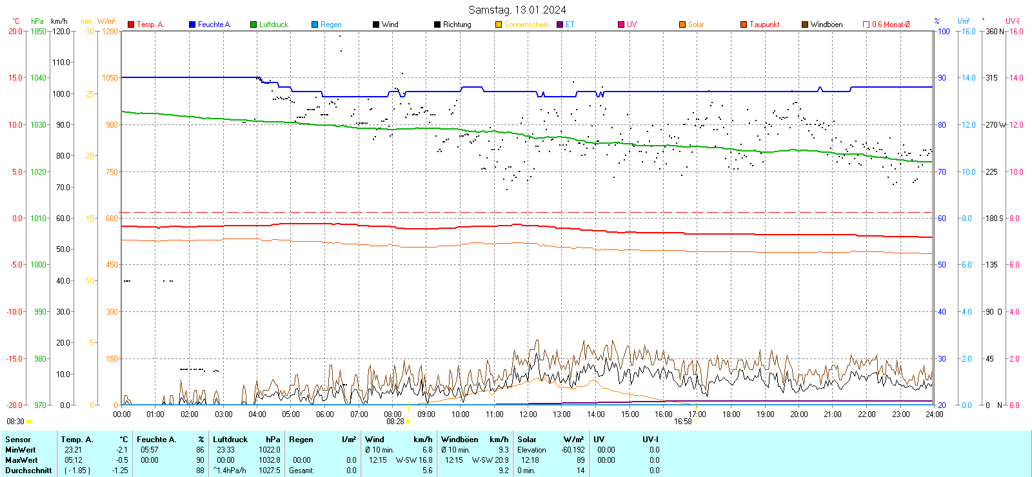Click the 12:00 label on the time axis
1032x477 pixels.
(528, 414)
